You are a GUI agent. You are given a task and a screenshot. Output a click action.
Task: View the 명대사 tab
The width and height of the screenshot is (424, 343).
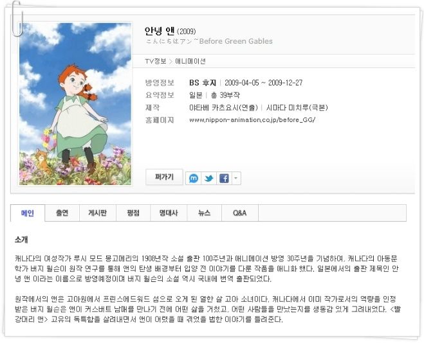click(x=169, y=213)
